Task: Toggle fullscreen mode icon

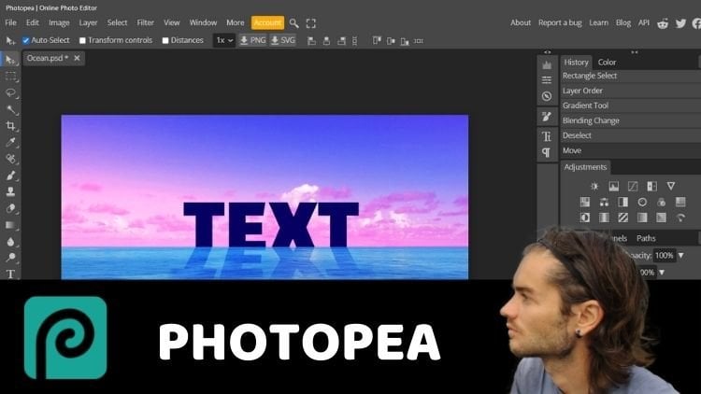Action: 311,22
